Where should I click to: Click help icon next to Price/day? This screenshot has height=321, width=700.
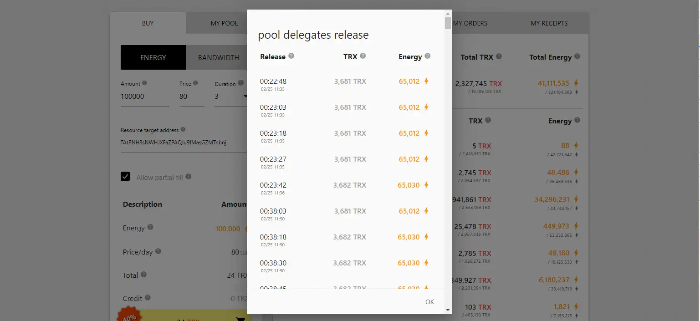tap(158, 251)
